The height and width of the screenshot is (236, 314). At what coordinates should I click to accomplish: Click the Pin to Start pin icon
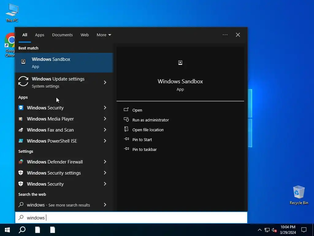(x=126, y=139)
